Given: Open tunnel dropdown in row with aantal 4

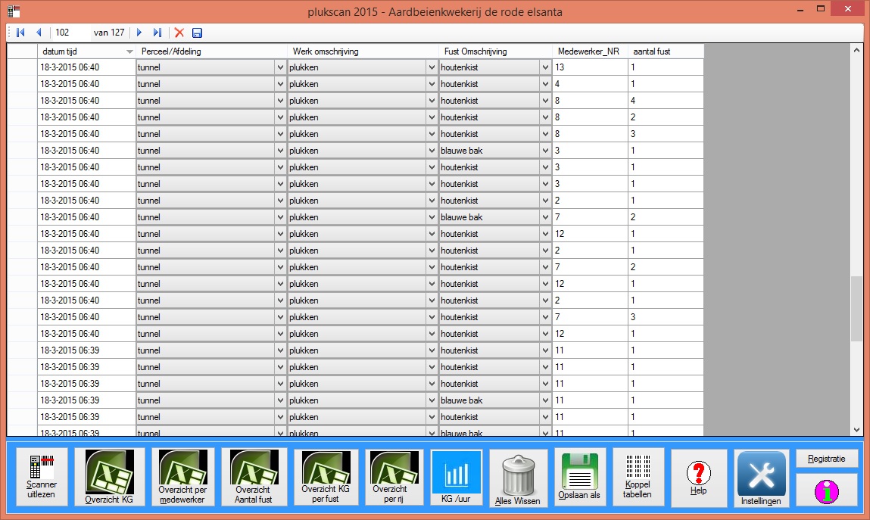Looking at the screenshot, I should [280, 101].
